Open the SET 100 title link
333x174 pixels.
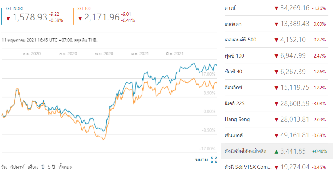[x=84, y=9]
